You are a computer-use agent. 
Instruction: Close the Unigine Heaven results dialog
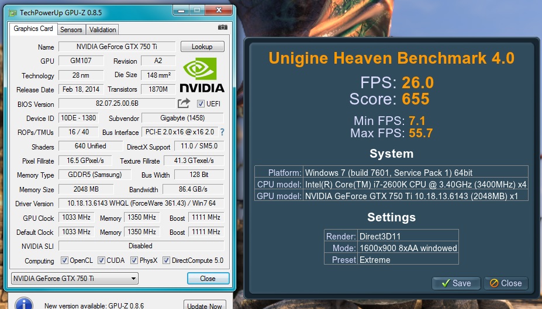[x=506, y=283]
